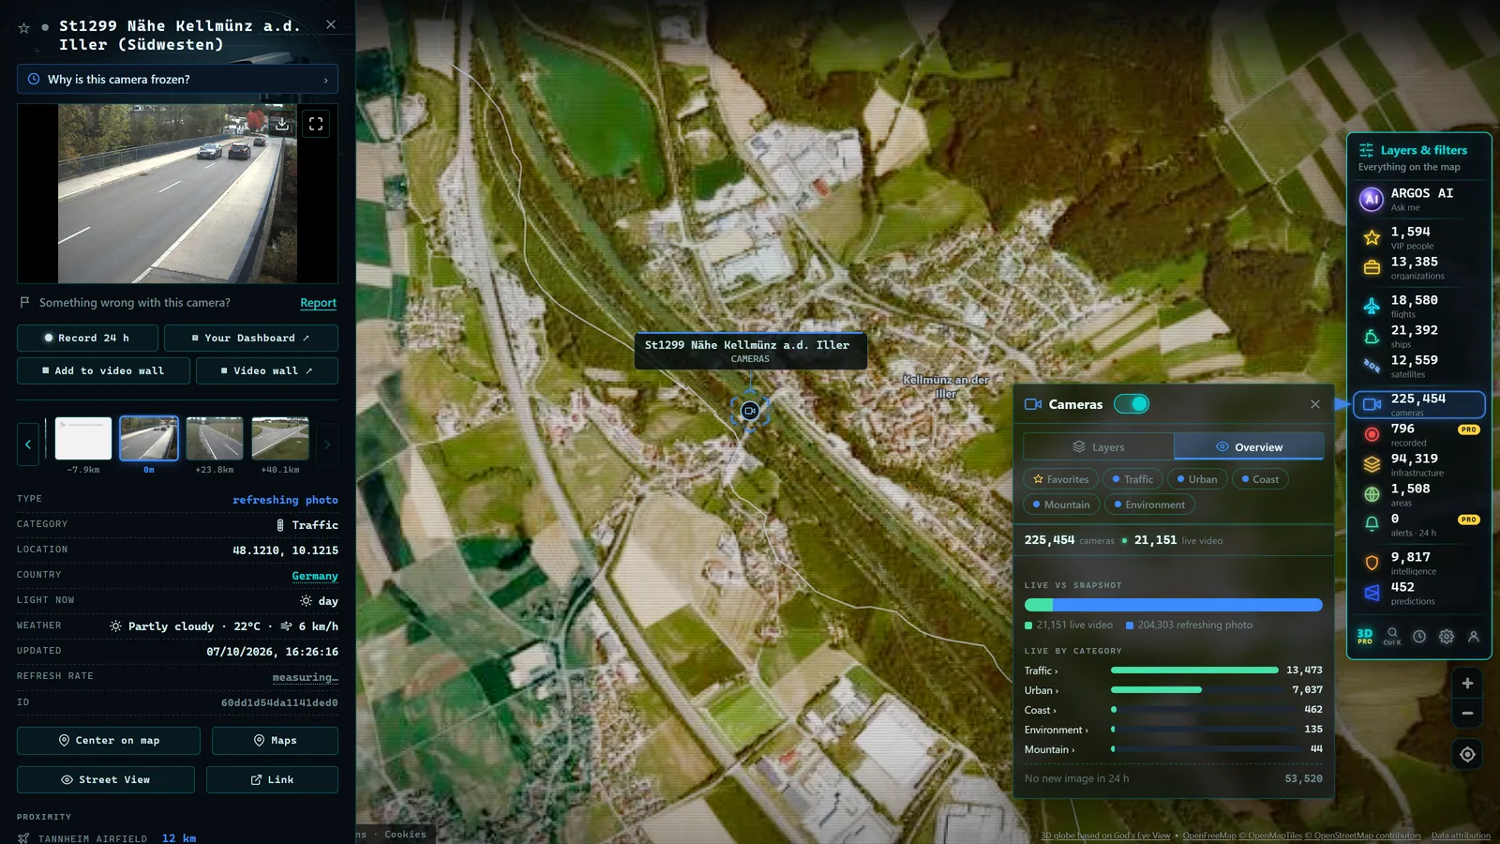Show satellites layer
Image resolution: width=1500 pixels, height=844 pixels.
1418,366
